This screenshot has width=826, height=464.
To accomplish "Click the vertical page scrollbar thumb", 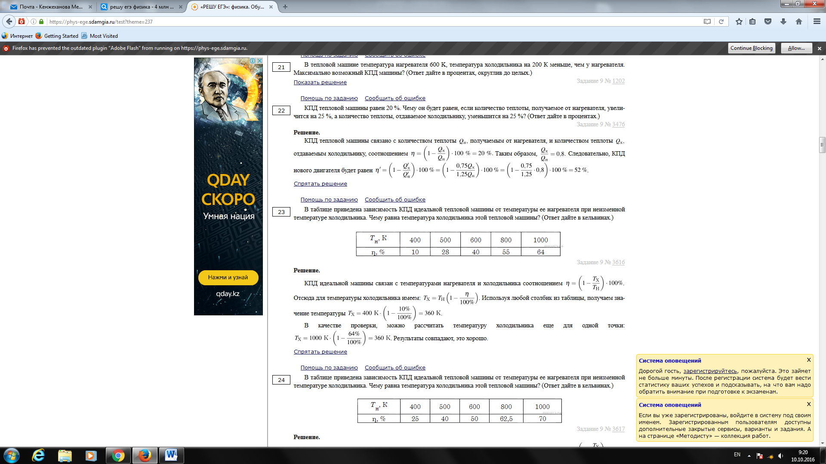I will (x=822, y=145).
